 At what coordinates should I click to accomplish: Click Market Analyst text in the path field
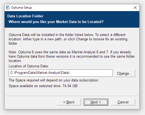click(x=49, y=73)
